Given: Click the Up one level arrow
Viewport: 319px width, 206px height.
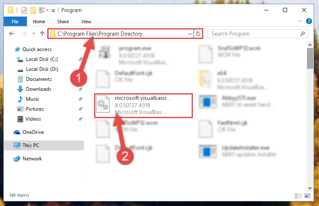Looking at the screenshot, I should [42, 34].
